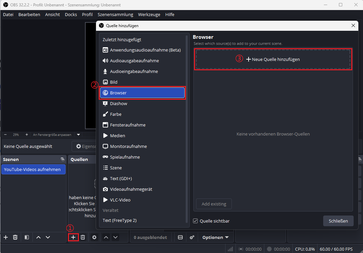The width and height of the screenshot is (363, 253).
Task: Pop out the Szenen dock
Action: coord(62,159)
